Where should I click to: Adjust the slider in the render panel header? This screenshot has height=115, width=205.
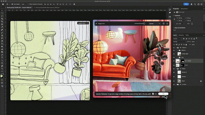pyautogui.click(x=140, y=24)
